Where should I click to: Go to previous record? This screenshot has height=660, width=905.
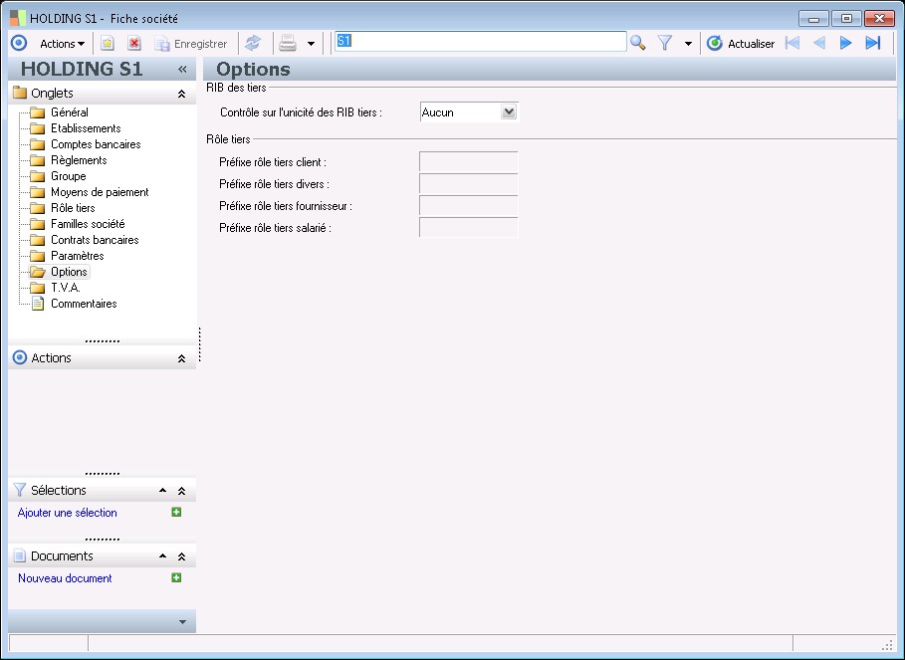click(819, 43)
